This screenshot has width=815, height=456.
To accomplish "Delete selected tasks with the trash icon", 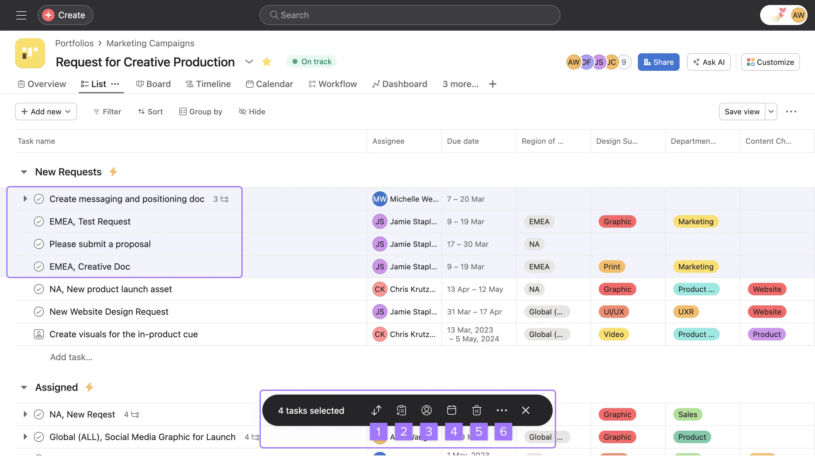I will coord(476,410).
